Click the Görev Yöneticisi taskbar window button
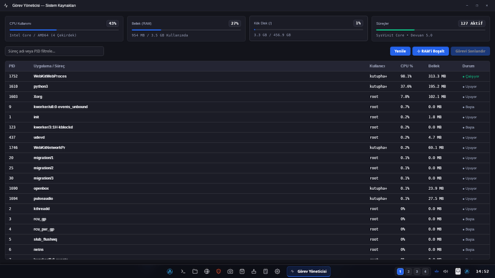 [x=308, y=272]
